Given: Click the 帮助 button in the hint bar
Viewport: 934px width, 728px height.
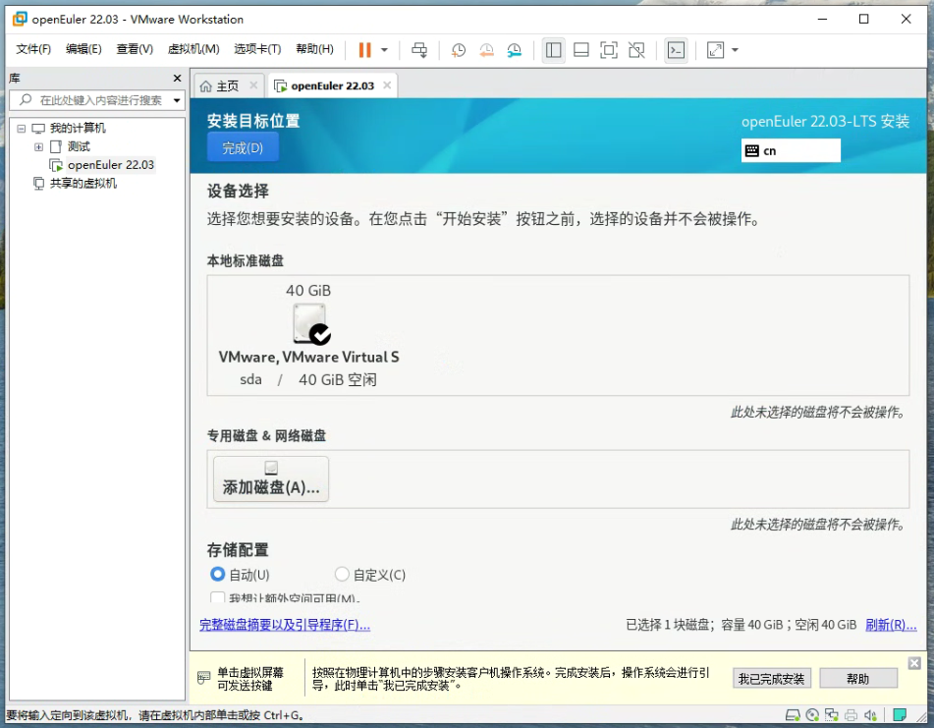Looking at the screenshot, I should click(x=858, y=679).
